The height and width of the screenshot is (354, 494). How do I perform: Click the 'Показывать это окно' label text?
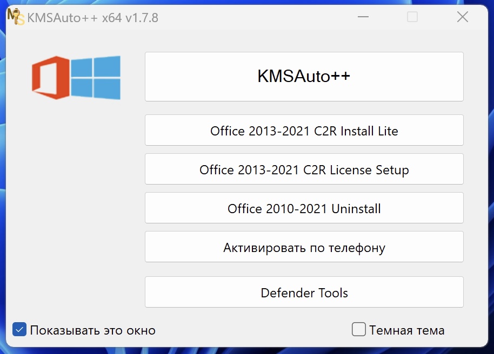tap(92, 330)
